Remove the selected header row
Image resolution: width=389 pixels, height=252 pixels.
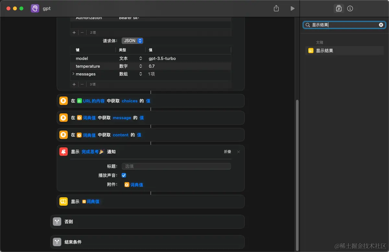coord(82,32)
